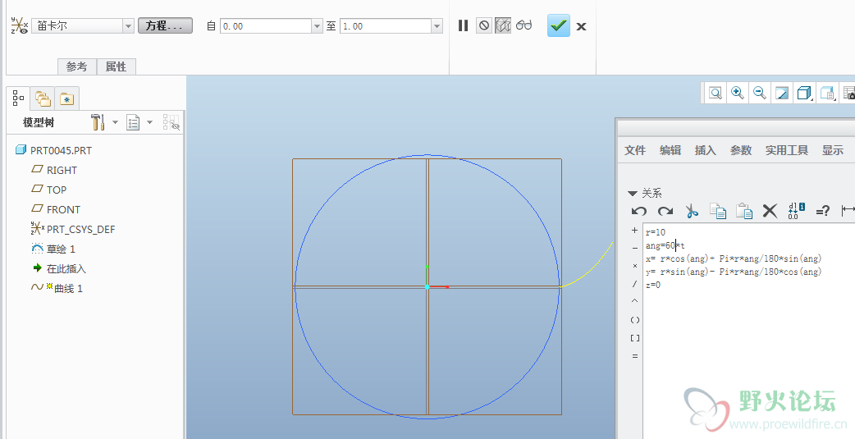This screenshot has height=439, width=855.
Task: Open the 参数 menu in relations window
Action: pyautogui.click(x=740, y=150)
